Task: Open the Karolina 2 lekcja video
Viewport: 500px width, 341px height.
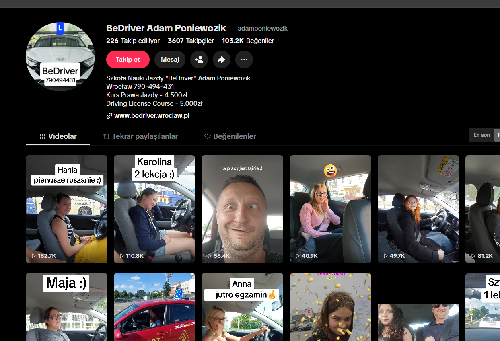Action: click(154, 209)
